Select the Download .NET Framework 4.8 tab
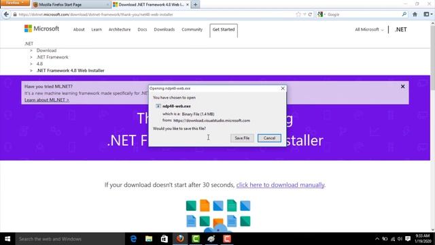The image size is (435, 245). [x=151, y=5]
